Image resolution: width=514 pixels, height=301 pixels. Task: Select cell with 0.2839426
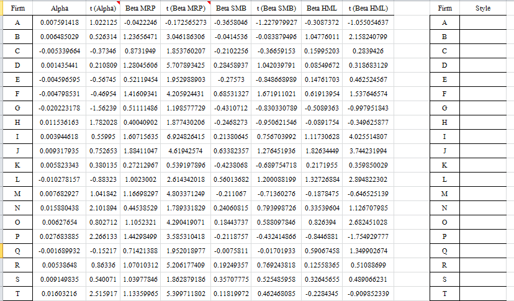tap(368, 51)
